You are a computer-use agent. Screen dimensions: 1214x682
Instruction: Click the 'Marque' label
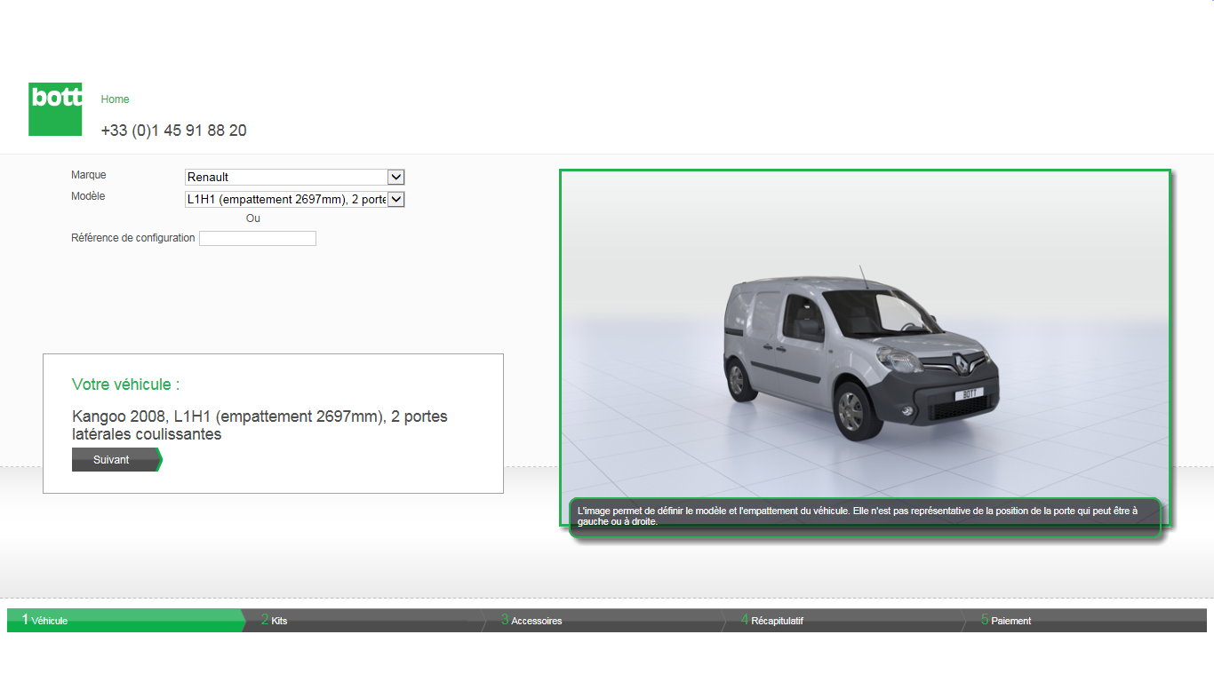pyautogui.click(x=89, y=175)
